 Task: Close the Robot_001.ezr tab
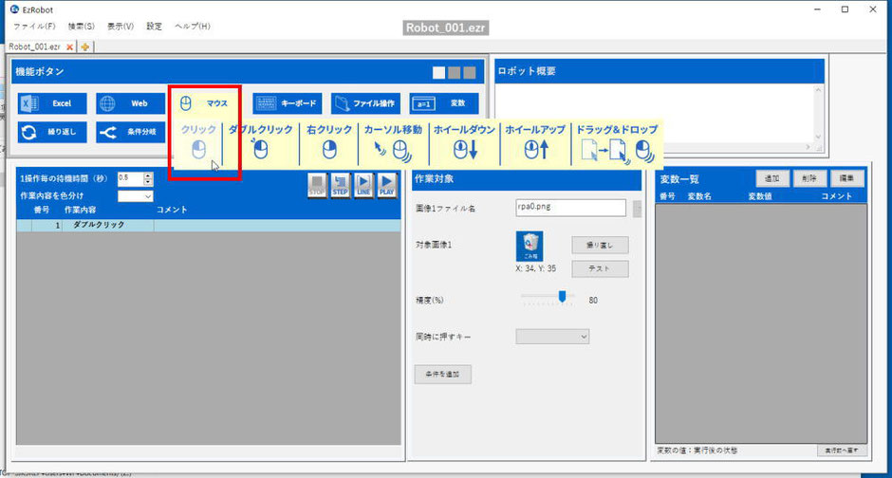(x=69, y=47)
